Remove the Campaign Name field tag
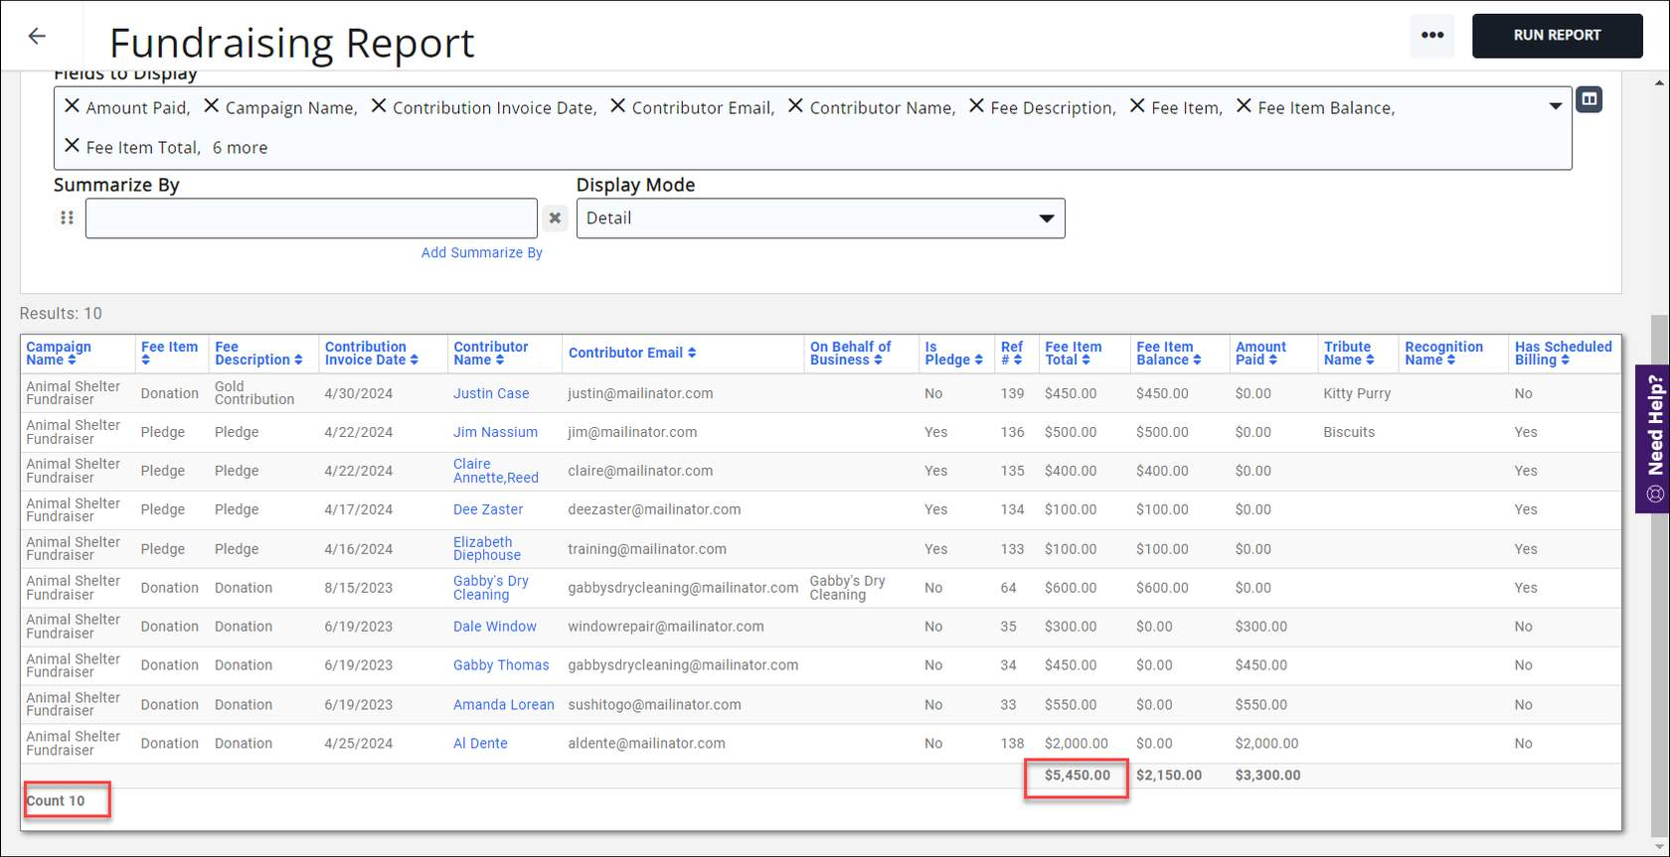 (x=211, y=106)
